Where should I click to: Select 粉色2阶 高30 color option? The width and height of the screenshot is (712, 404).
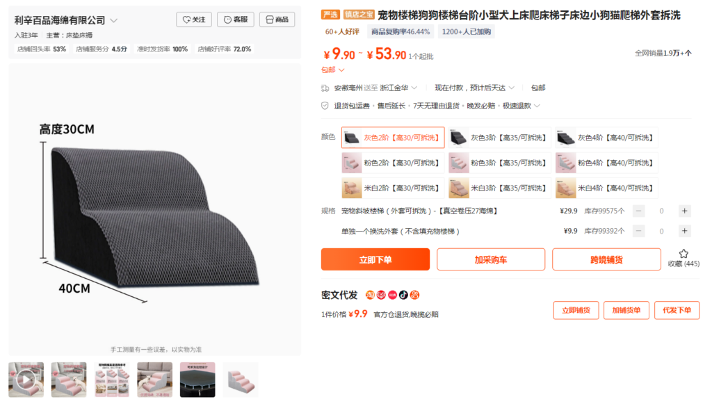(x=393, y=163)
